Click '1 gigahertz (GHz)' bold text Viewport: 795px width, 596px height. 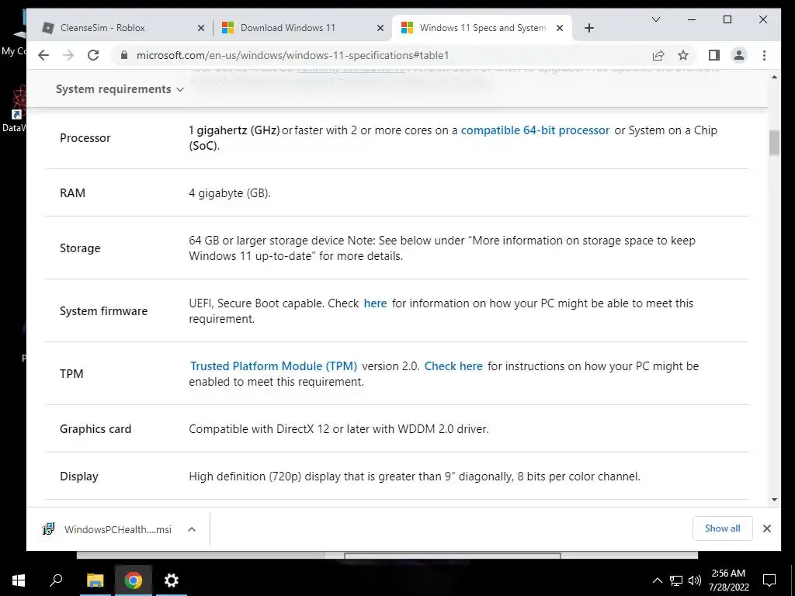click(234, 130)
